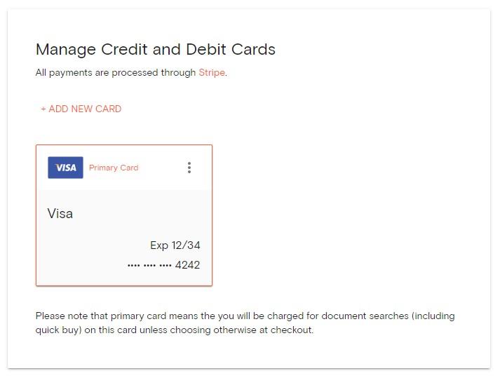Image resolution: width=500 pixels, height=378 pixels.
Task: Open the three-dot card options menu
Action: point(189,168)
